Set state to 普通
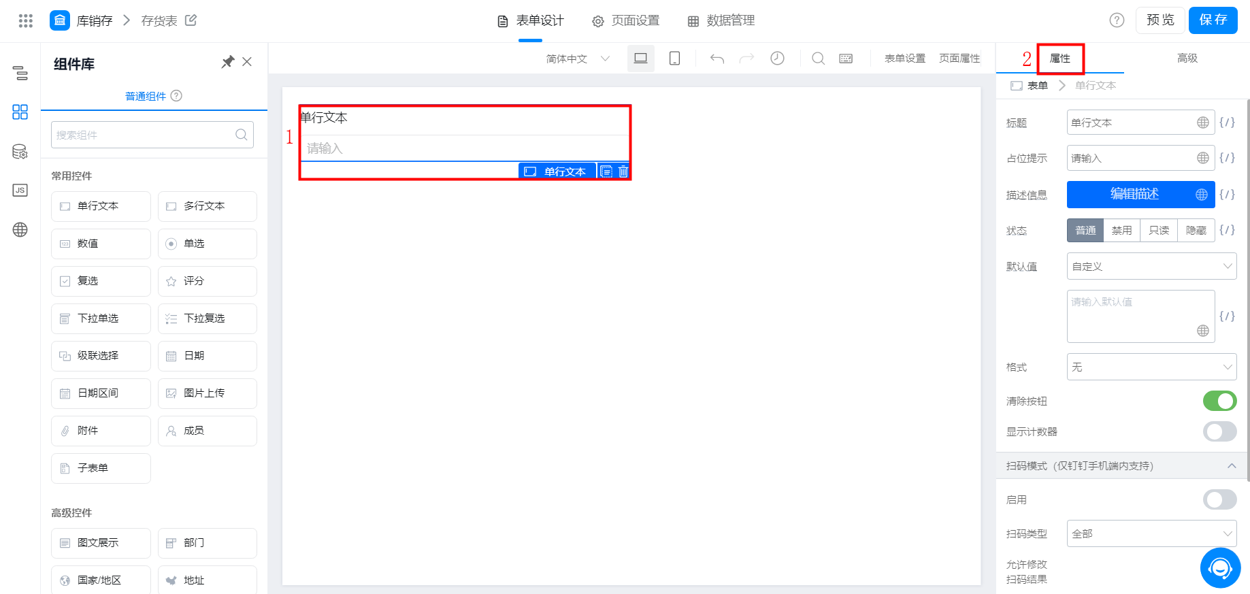The image size is (1250, 594). [x=1085, y=230]
